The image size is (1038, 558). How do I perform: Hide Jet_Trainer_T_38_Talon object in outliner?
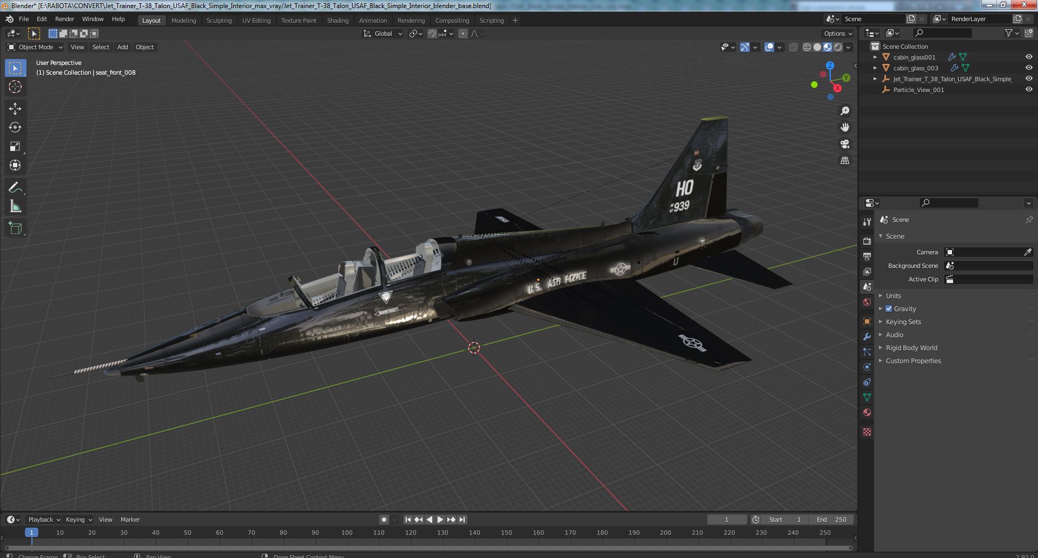click(x=1029, y=78)
